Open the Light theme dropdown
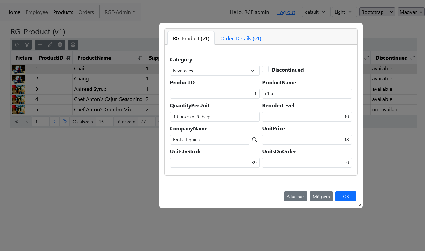 (x=344, y=12)
